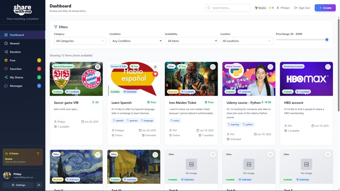The width and height of the screenshot is (340, 191).
Task: Favorite the Cafe Terrace painting card
Action: click(x=155, y=155)
